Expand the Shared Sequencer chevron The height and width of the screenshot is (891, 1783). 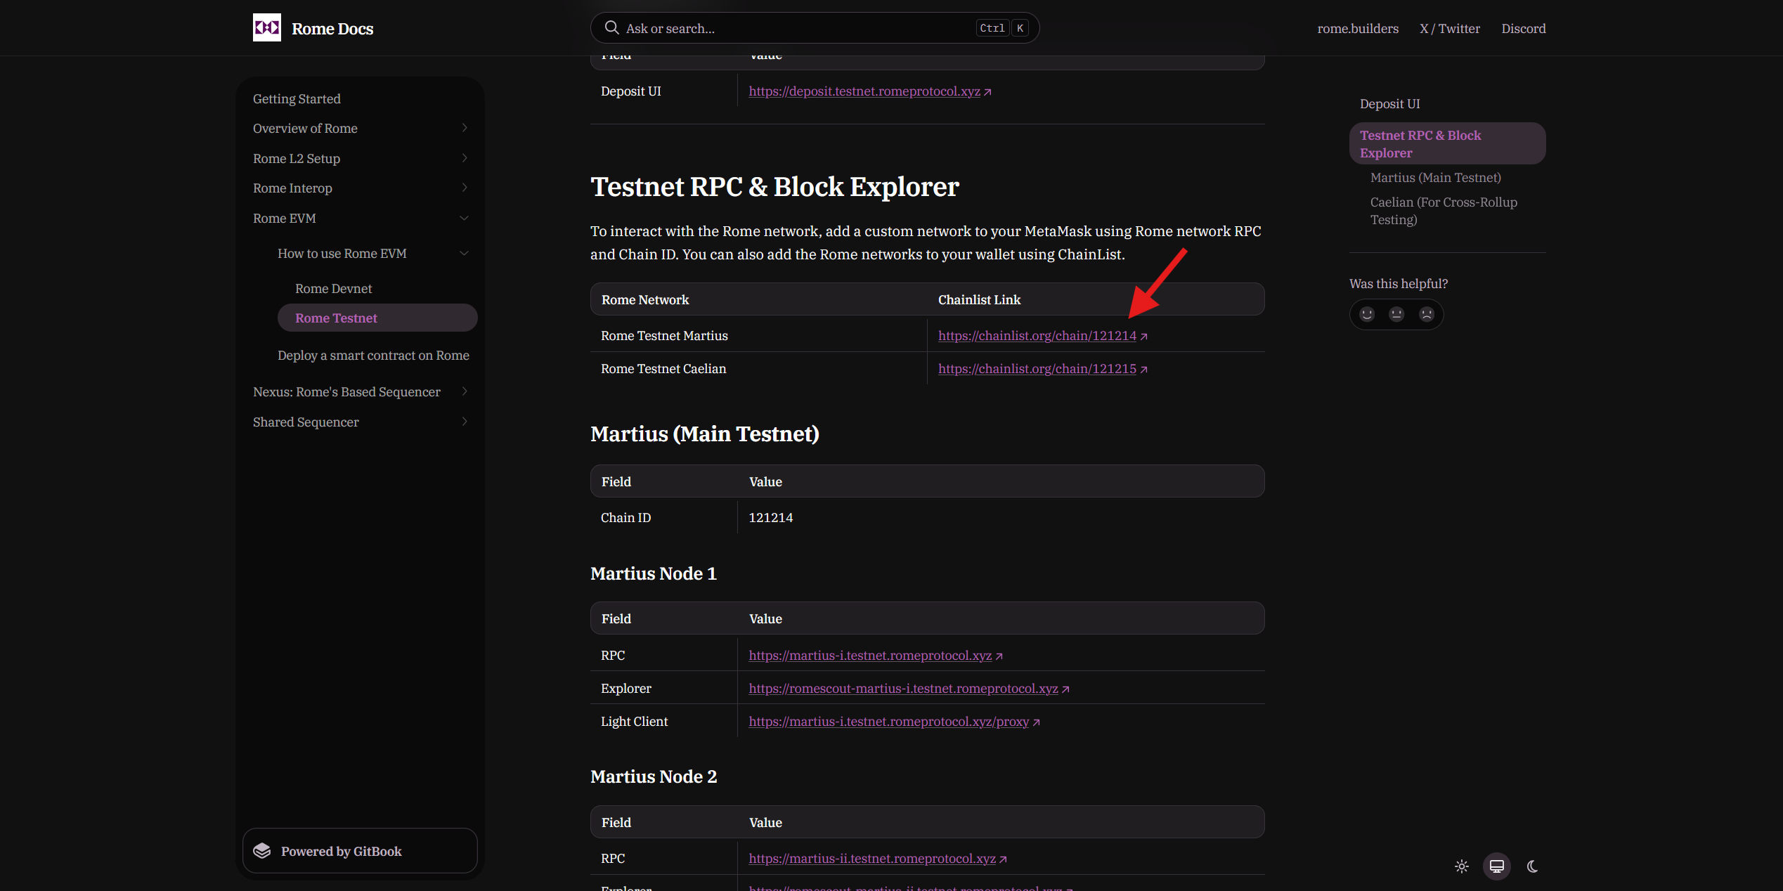click(x=464, y=422)
